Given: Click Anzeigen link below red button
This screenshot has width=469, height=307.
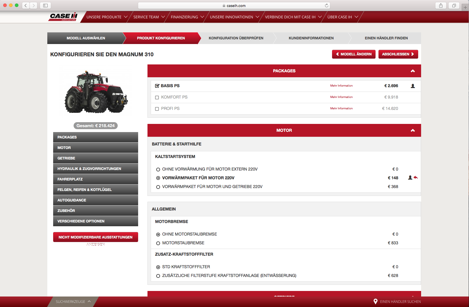Looking at the screenshot, I should 95,244.
